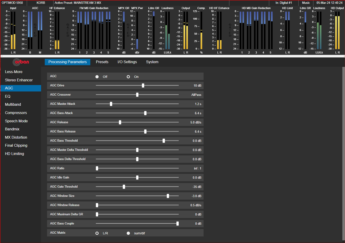Choose the L/R AGC Matrix option

pyautogui.click(x=97, y=233)
